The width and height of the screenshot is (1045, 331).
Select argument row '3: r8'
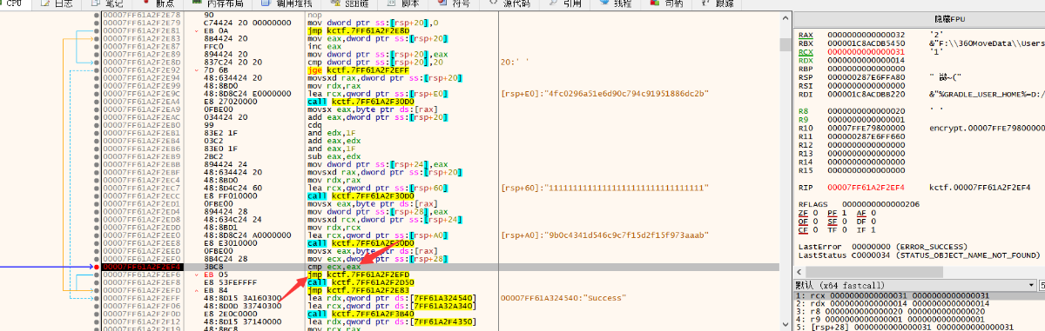point(919,311)
